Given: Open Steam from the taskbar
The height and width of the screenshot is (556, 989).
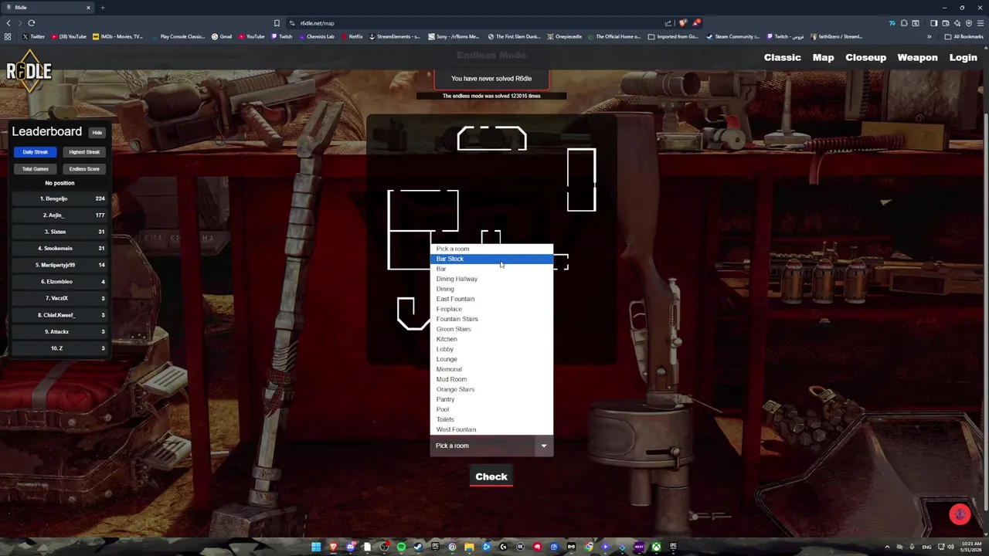Looking at the screenshot, I should 418,547.
